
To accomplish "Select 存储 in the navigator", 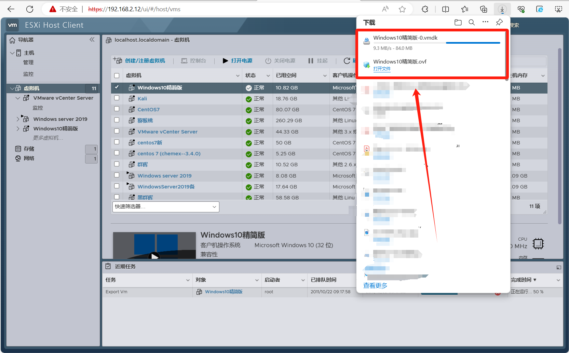I will point(29,149).
